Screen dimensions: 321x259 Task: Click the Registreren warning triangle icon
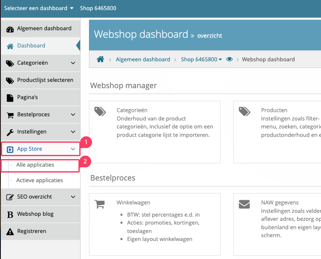[10, 231]
